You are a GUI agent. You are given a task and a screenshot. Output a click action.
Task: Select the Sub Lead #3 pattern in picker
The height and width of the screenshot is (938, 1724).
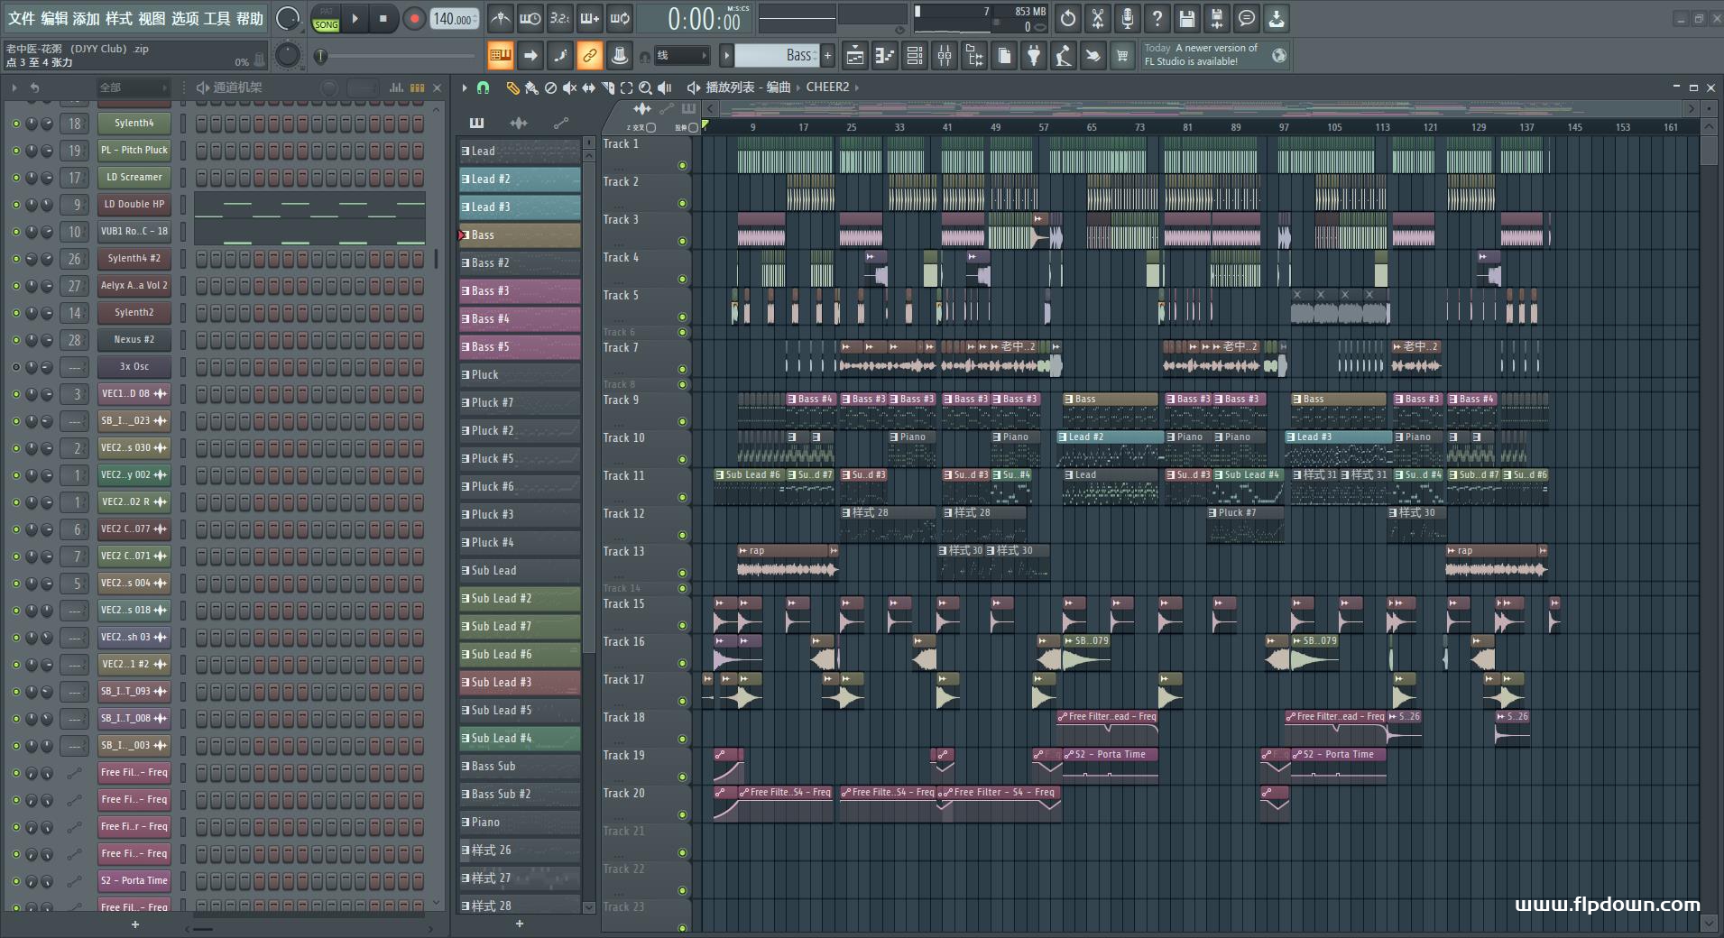[x=520, y=683]
